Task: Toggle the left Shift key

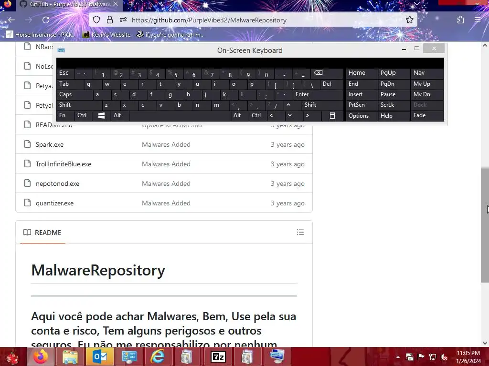Action: pos(79,105)
